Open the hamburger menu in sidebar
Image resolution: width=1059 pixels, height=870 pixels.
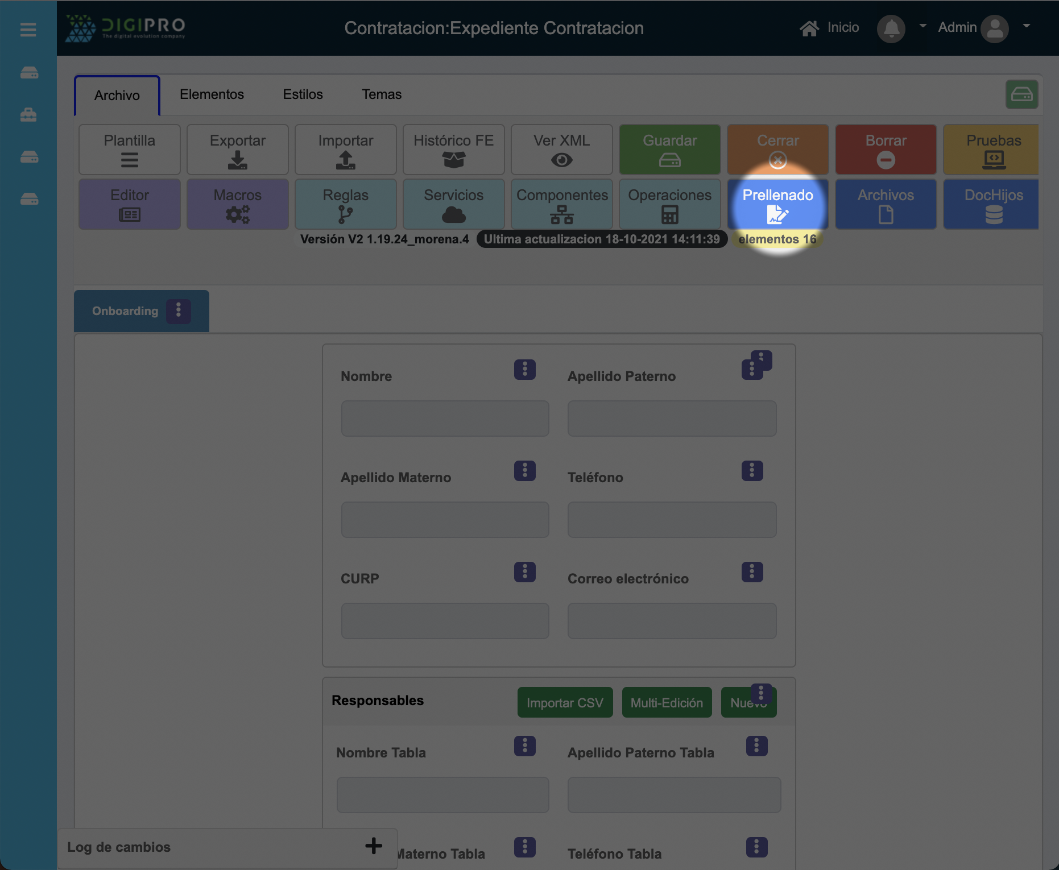tap(28, 30)
